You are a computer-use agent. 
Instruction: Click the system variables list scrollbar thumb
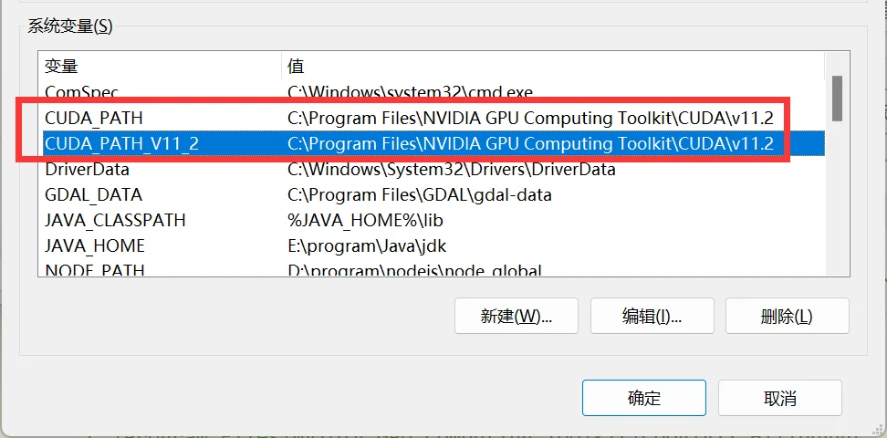[837, 99]
